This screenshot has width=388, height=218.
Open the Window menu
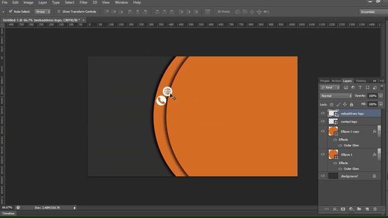(x=121, y=2)
